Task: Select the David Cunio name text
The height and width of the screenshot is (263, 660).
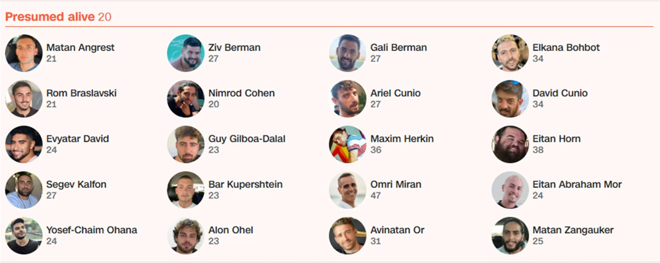Action: (x=560, y=94)
